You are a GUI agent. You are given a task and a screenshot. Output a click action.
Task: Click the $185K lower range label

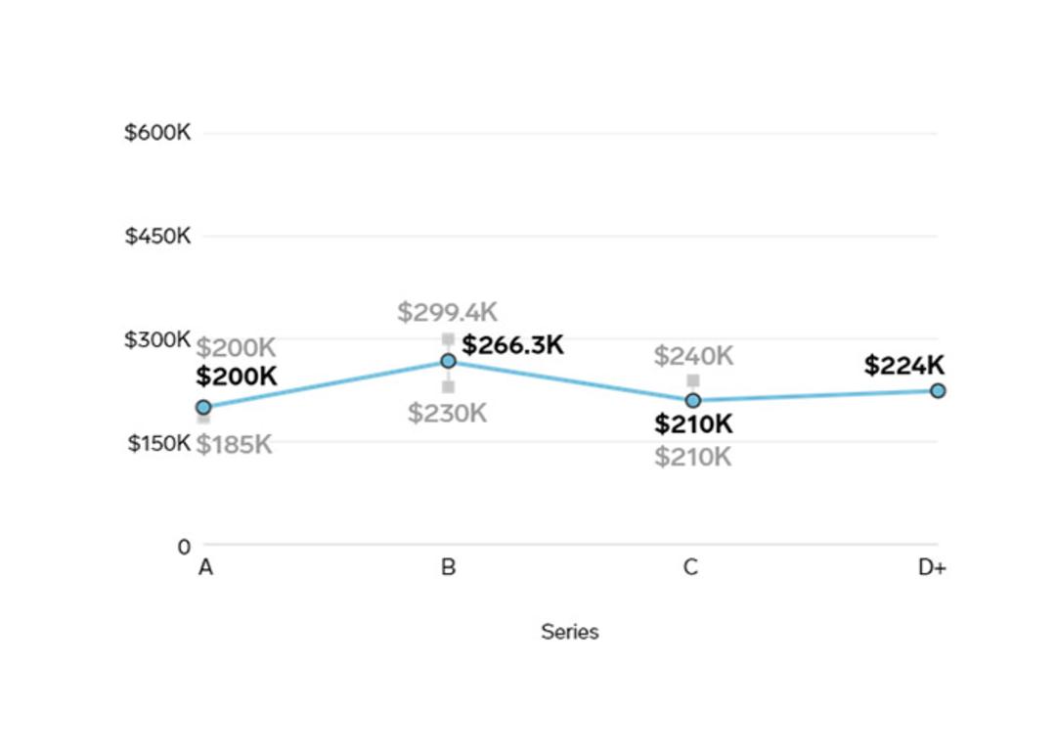(x=235, y=445)
